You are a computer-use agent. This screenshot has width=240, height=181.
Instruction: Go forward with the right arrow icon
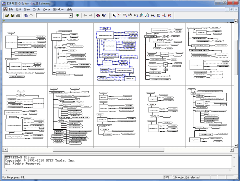tap(91, 15)
